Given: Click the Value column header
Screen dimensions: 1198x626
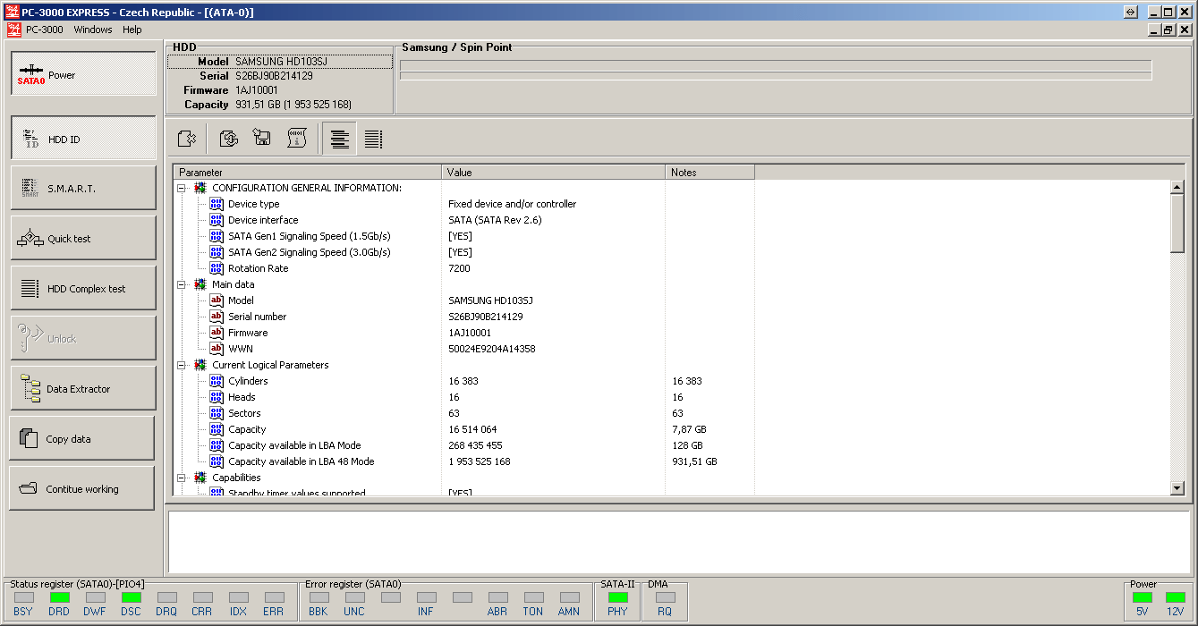Looking at the screenshot, I should point(554,172).
